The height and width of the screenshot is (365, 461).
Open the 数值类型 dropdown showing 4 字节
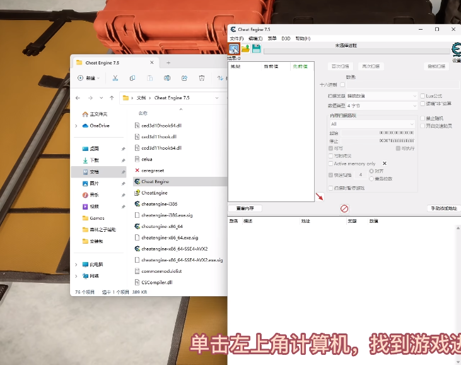(382, 105)
